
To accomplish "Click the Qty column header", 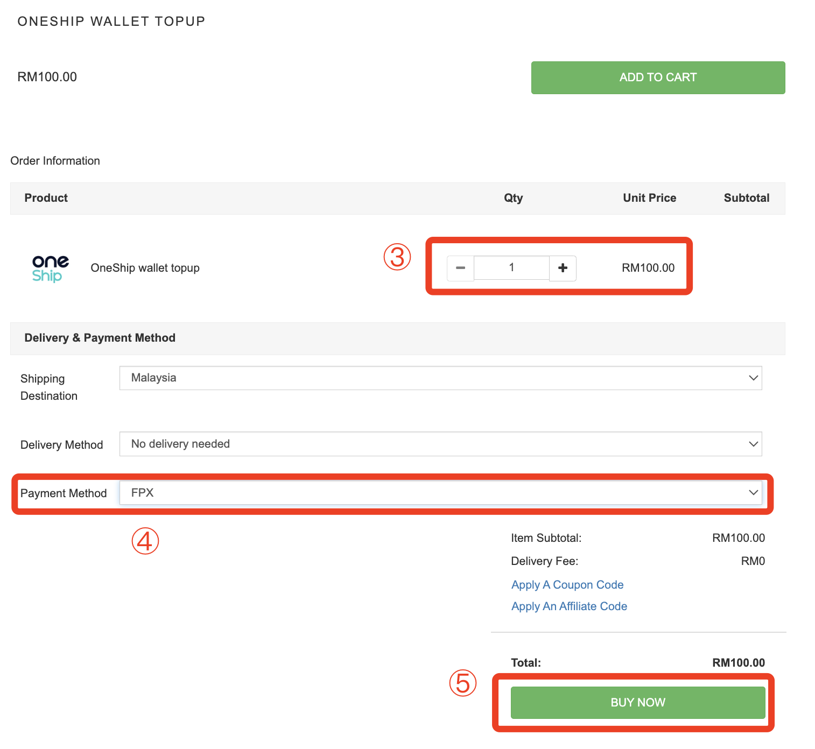I will tap(513, 198).
